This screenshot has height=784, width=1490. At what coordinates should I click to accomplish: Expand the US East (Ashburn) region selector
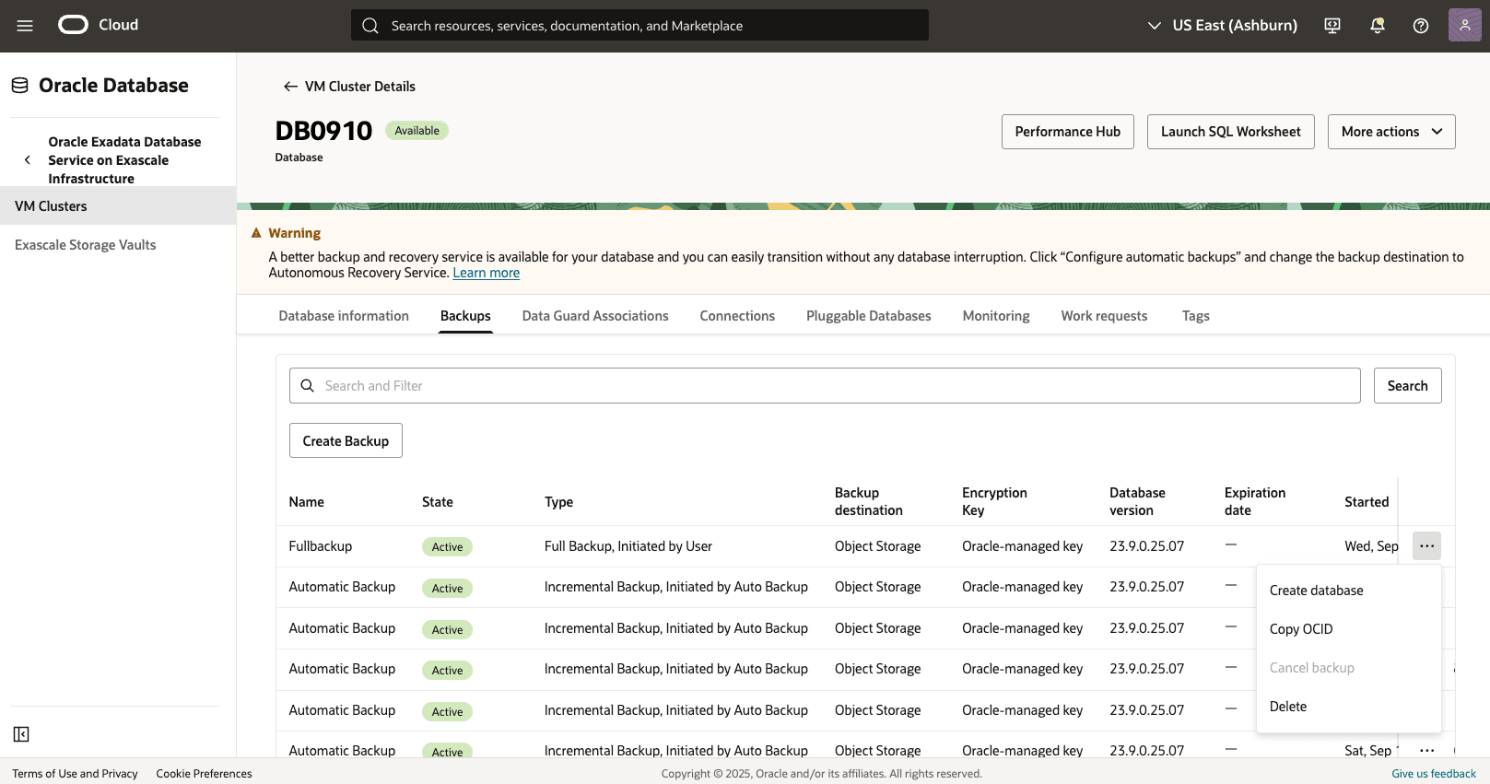click(1222, 26)
